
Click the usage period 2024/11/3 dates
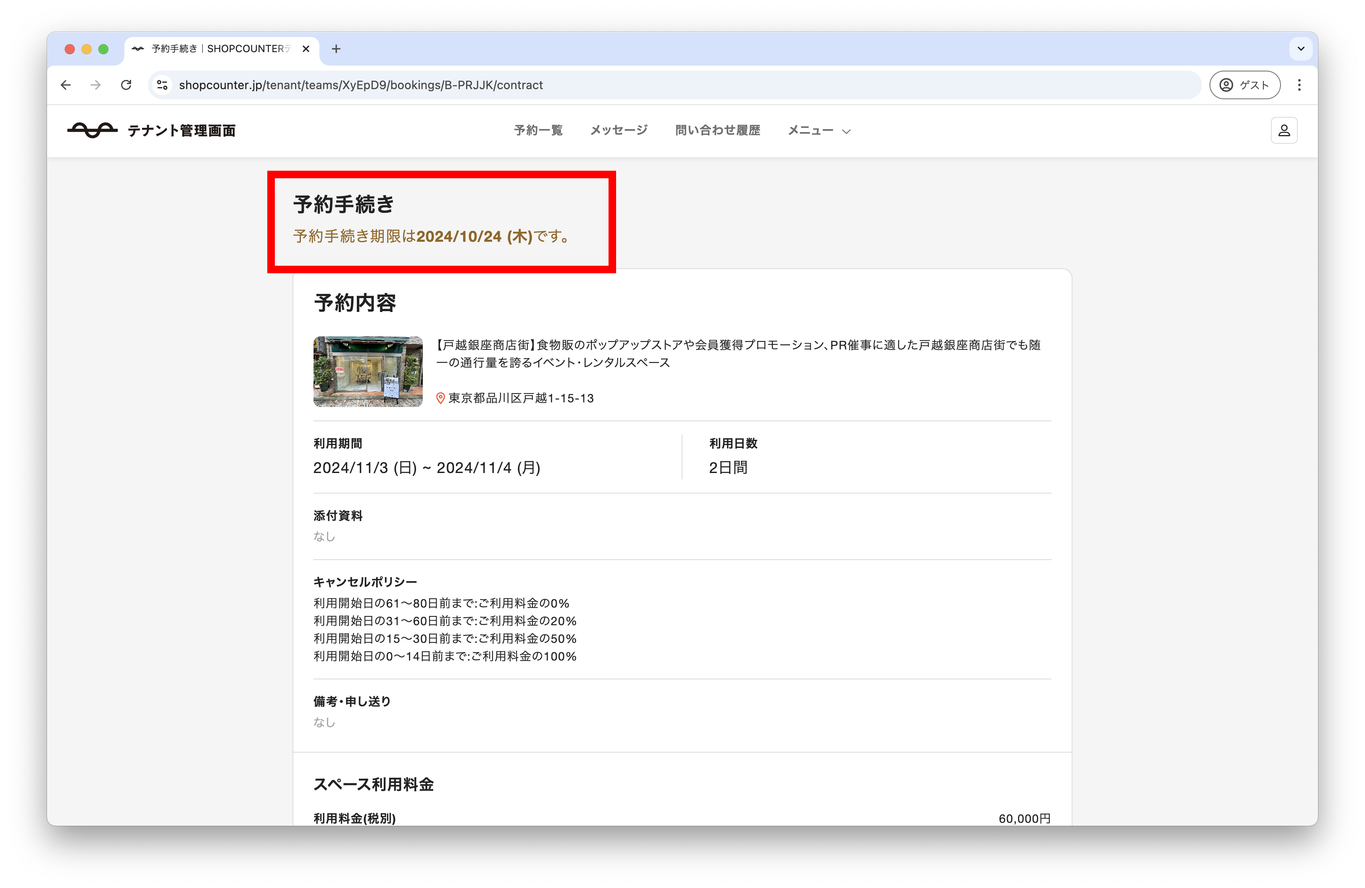click(427, 468)
